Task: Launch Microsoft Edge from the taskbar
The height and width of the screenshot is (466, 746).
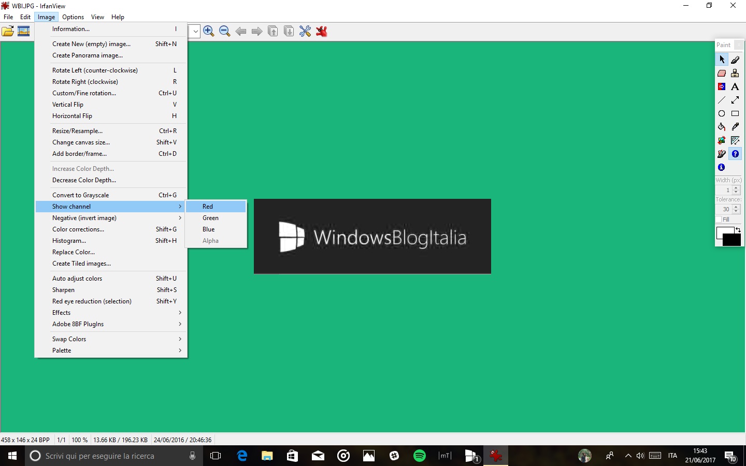Action: (242, 456)
